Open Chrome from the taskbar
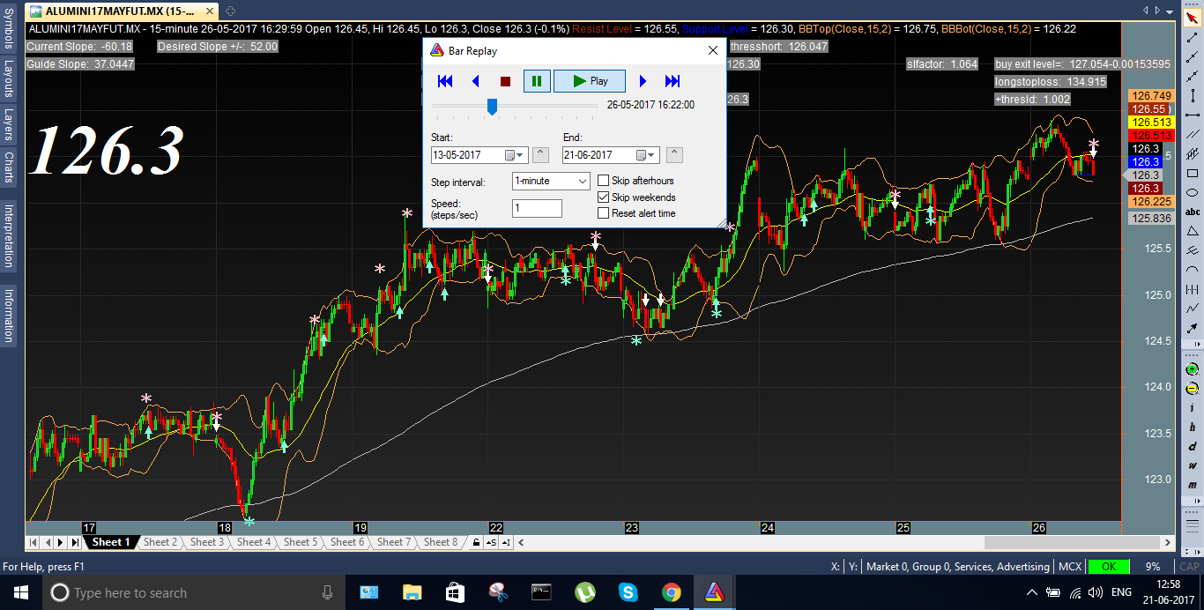Viewport: 1204px width, 610px height. tap(671, 592)
